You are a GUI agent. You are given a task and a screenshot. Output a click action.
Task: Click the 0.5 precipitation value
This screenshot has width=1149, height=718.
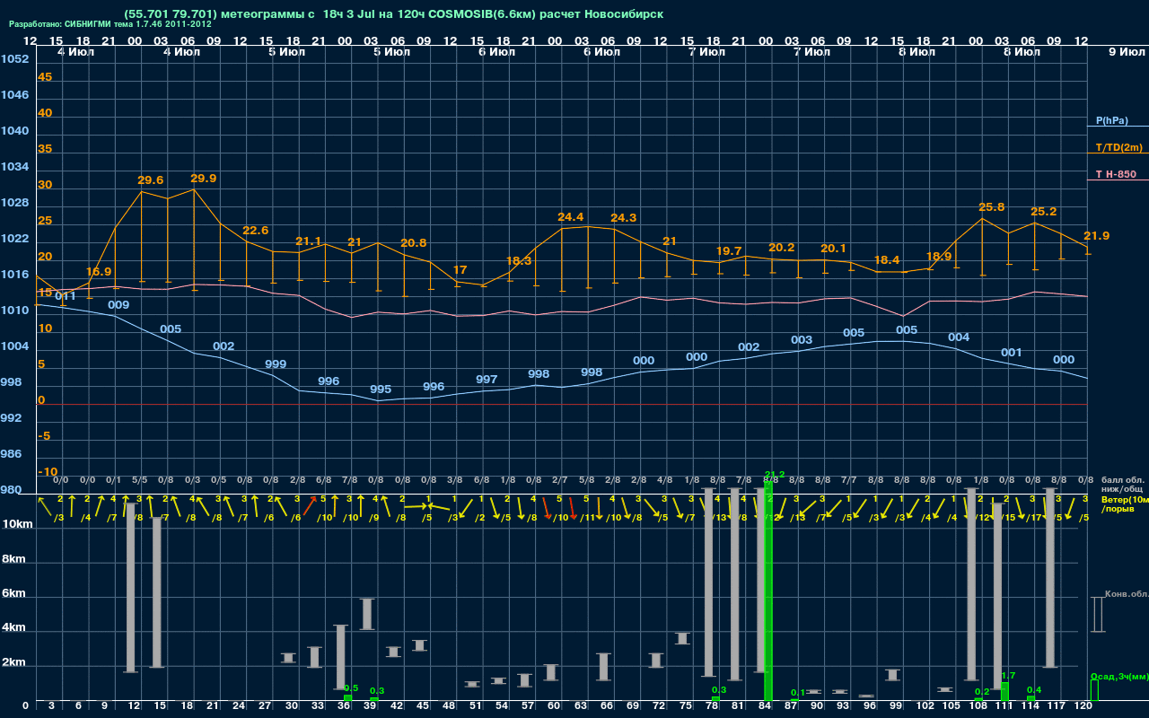(351, 688)
